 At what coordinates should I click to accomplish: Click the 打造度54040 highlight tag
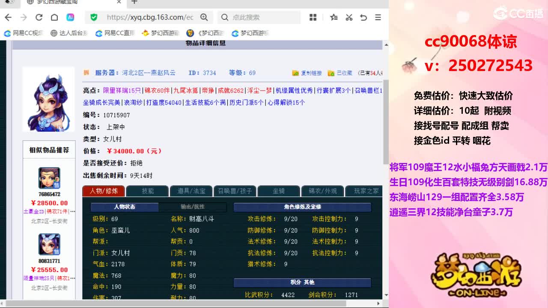tap(164, 103)
